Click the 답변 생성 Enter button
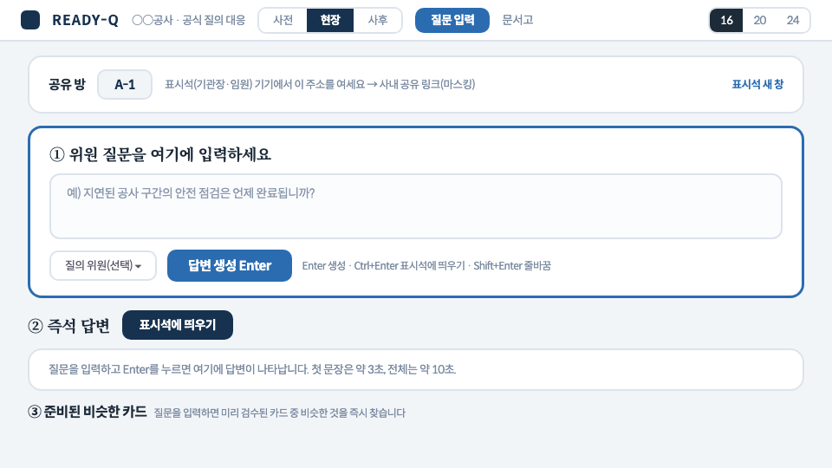 (x=229, y=265)
